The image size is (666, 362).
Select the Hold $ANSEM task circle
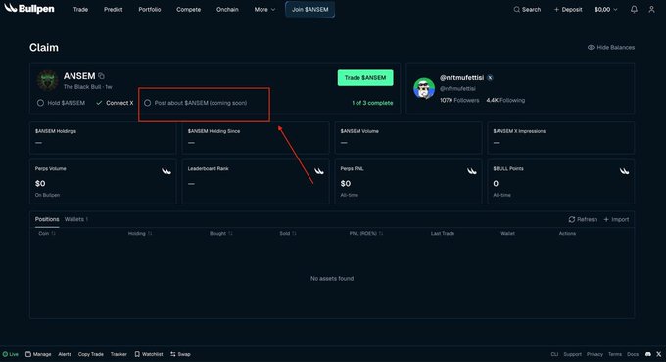click(40, 103)
